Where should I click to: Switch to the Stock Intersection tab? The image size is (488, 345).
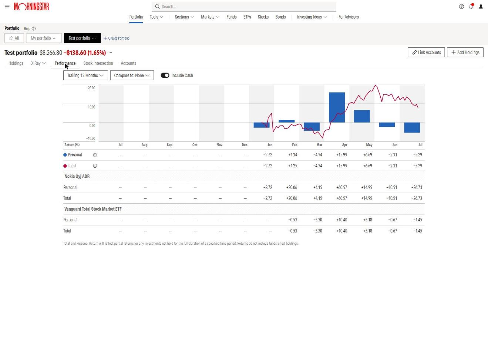(98, 63)
